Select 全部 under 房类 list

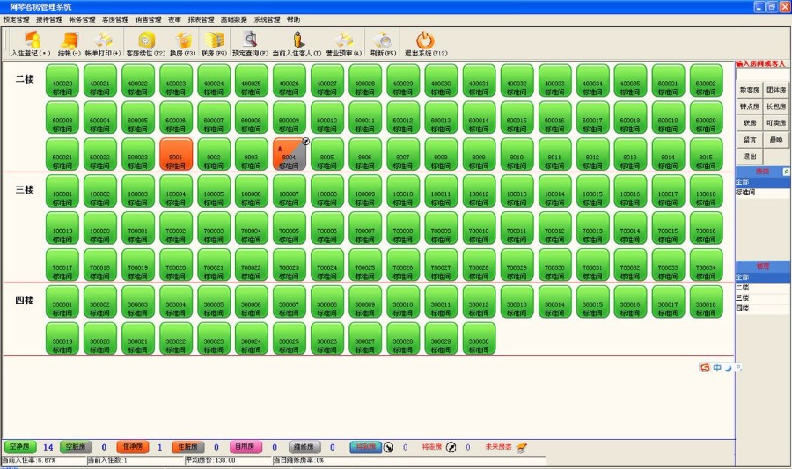(x=762, y=182)
